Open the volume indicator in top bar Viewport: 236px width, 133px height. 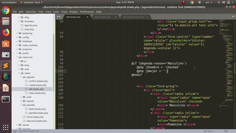tap(224, 2)
